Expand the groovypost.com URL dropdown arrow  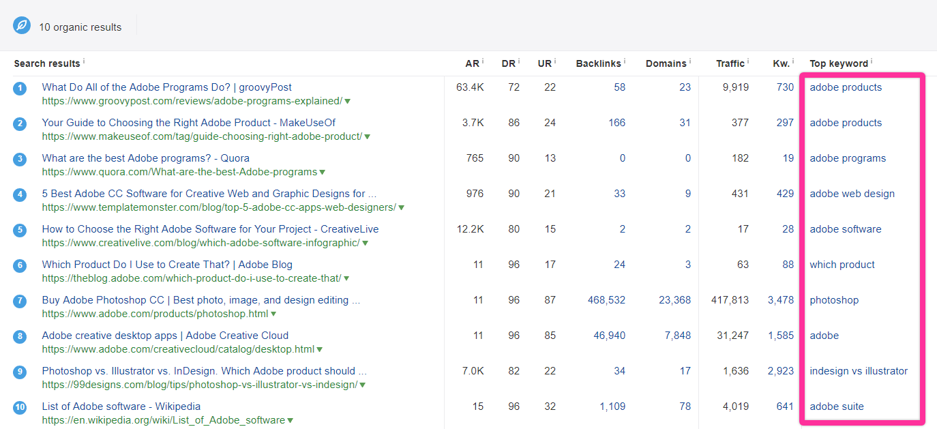click(348, 102)
